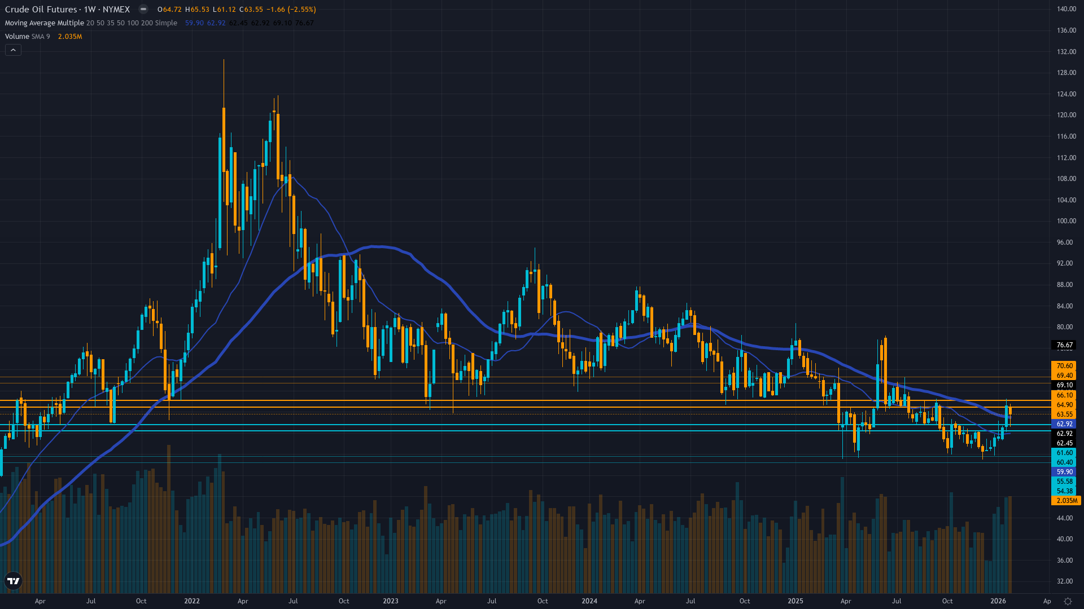1084x609 pixels.
Task: Click the TradingView logo badge
Action: (x=13, y=581)
